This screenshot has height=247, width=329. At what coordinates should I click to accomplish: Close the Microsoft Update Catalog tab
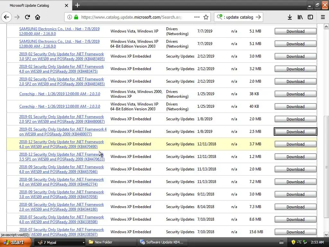67,5
